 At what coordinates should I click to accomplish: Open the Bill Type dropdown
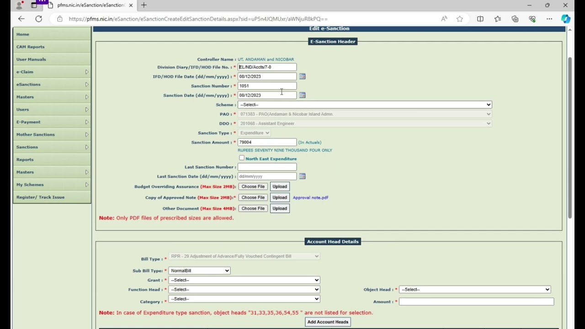(244, 256)
